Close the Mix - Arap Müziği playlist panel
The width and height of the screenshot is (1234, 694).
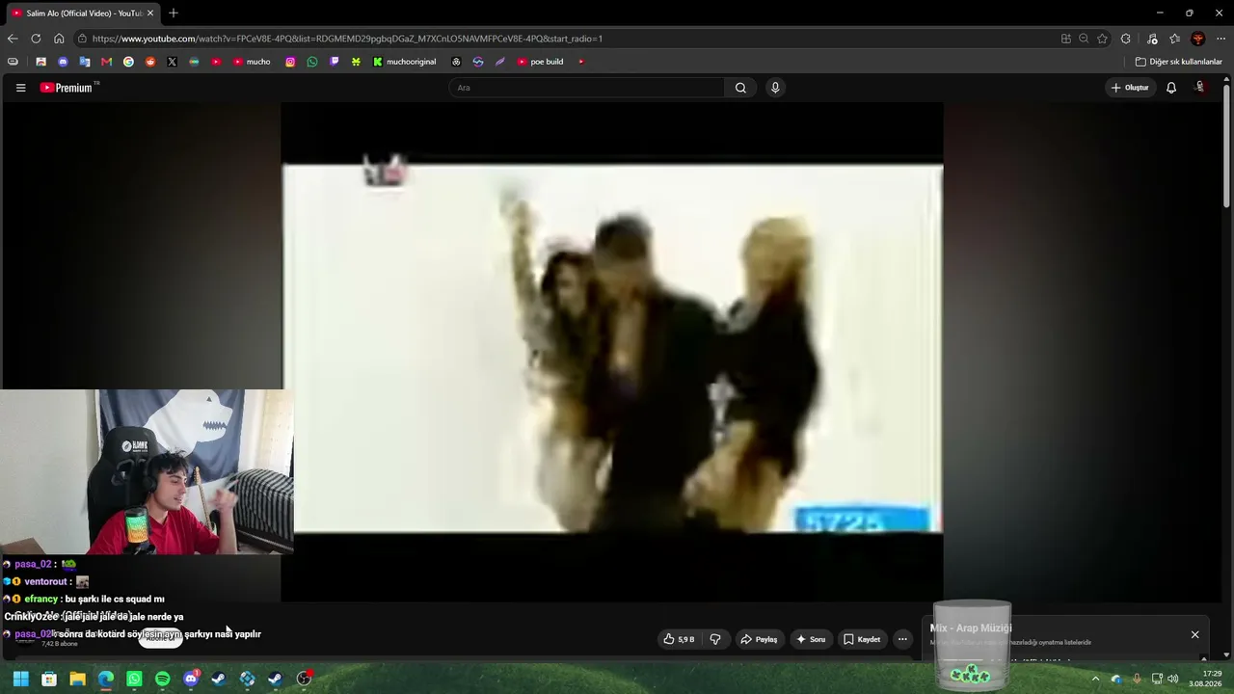(x=1194, y=634)
